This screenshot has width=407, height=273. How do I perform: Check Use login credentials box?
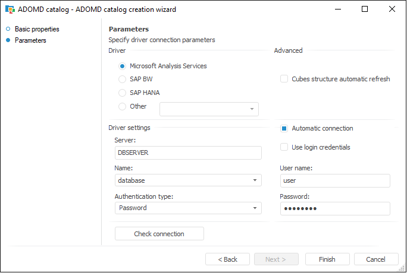(x=284, y=147)
